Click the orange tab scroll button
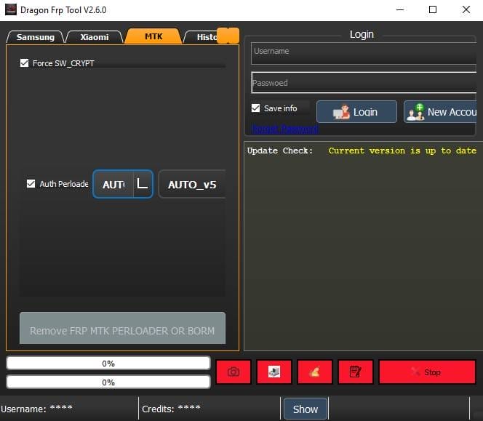 tap(228, 36)
